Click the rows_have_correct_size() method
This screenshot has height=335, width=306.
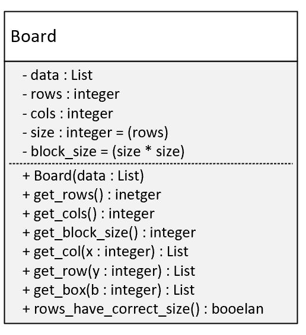[143, 309]
